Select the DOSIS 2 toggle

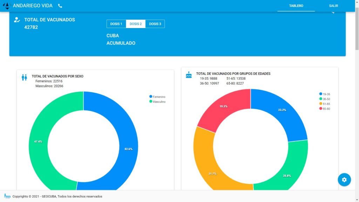pyautogui.click(x=136, y=24)
